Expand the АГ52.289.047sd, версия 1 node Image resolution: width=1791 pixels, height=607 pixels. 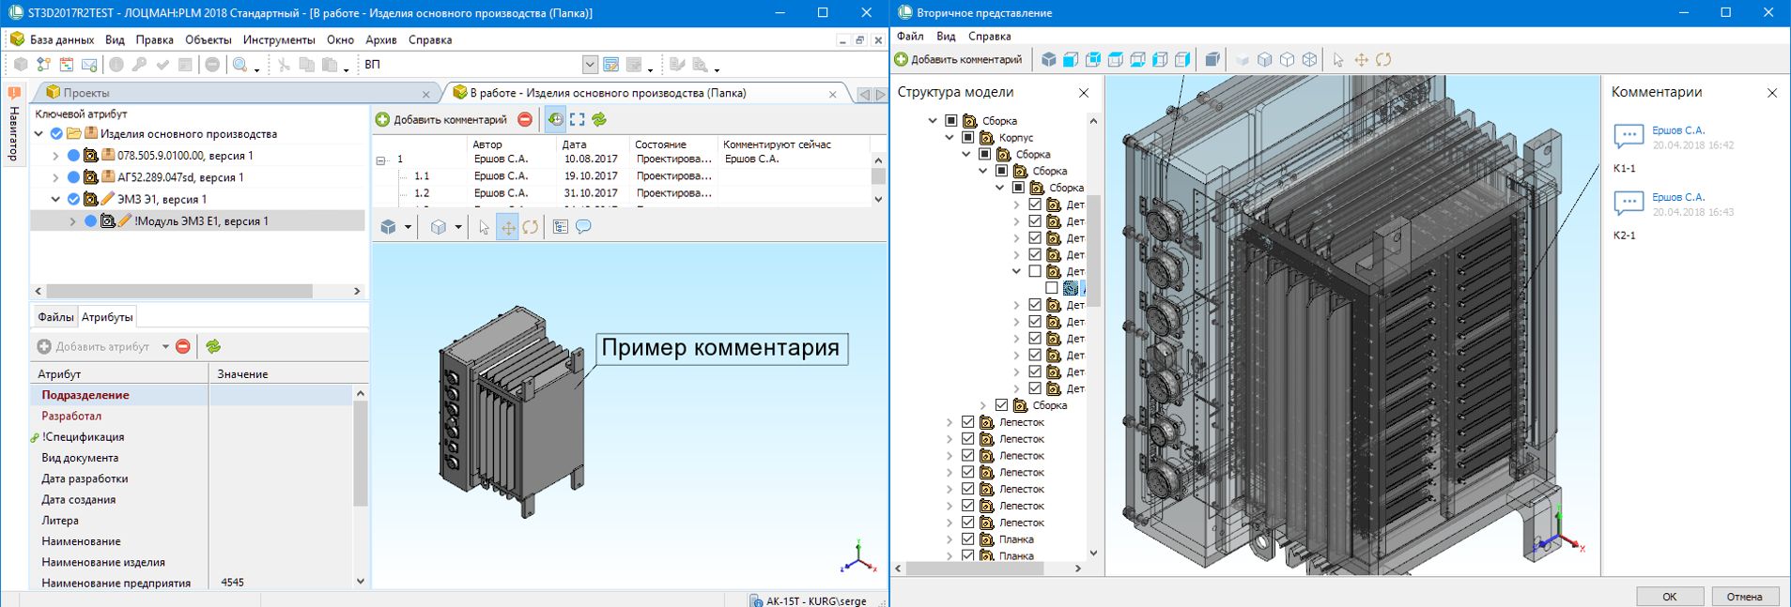(x=55, y=176)
